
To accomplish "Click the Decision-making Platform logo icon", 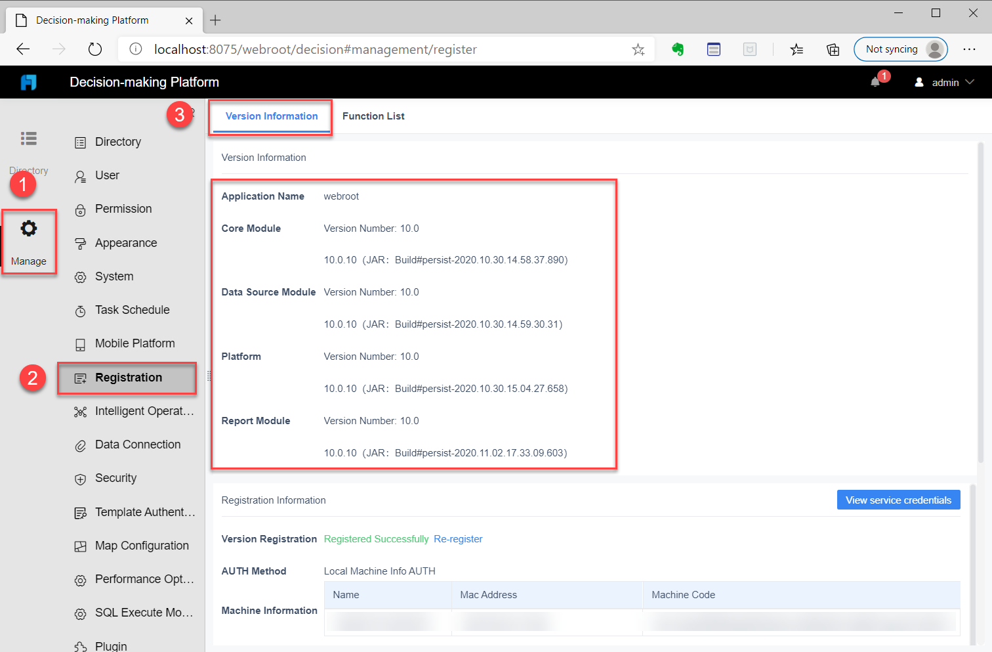I will (28, 82).
